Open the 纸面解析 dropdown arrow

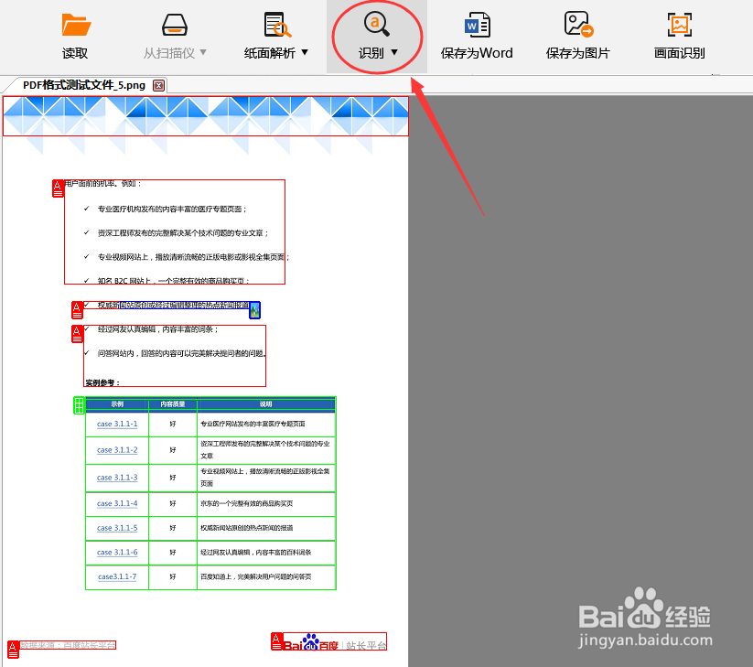tap(305, 52)
